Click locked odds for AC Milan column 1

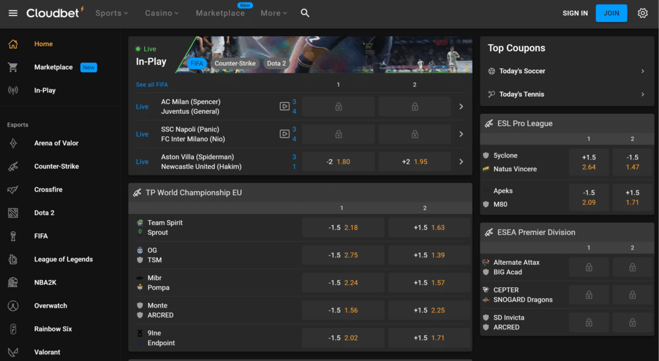(x=338, y=106)
